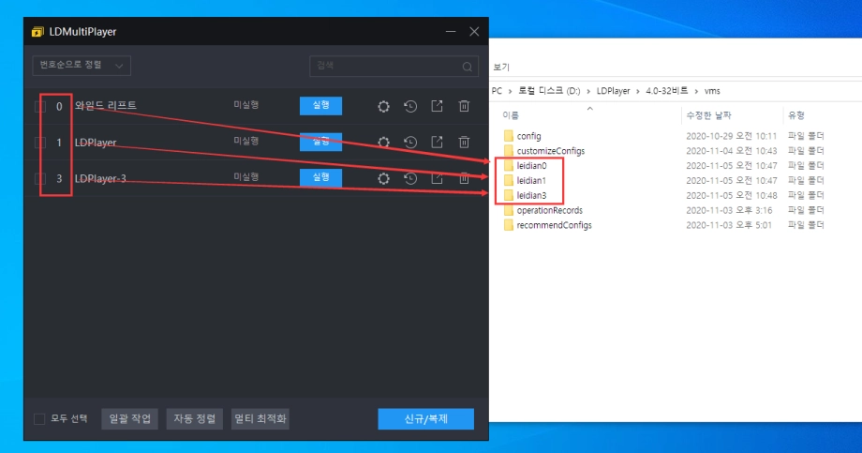Click 실행 button for 와일드 리프트
The image size is (862, 453).
pyautogui.click(x=320, y=106)
